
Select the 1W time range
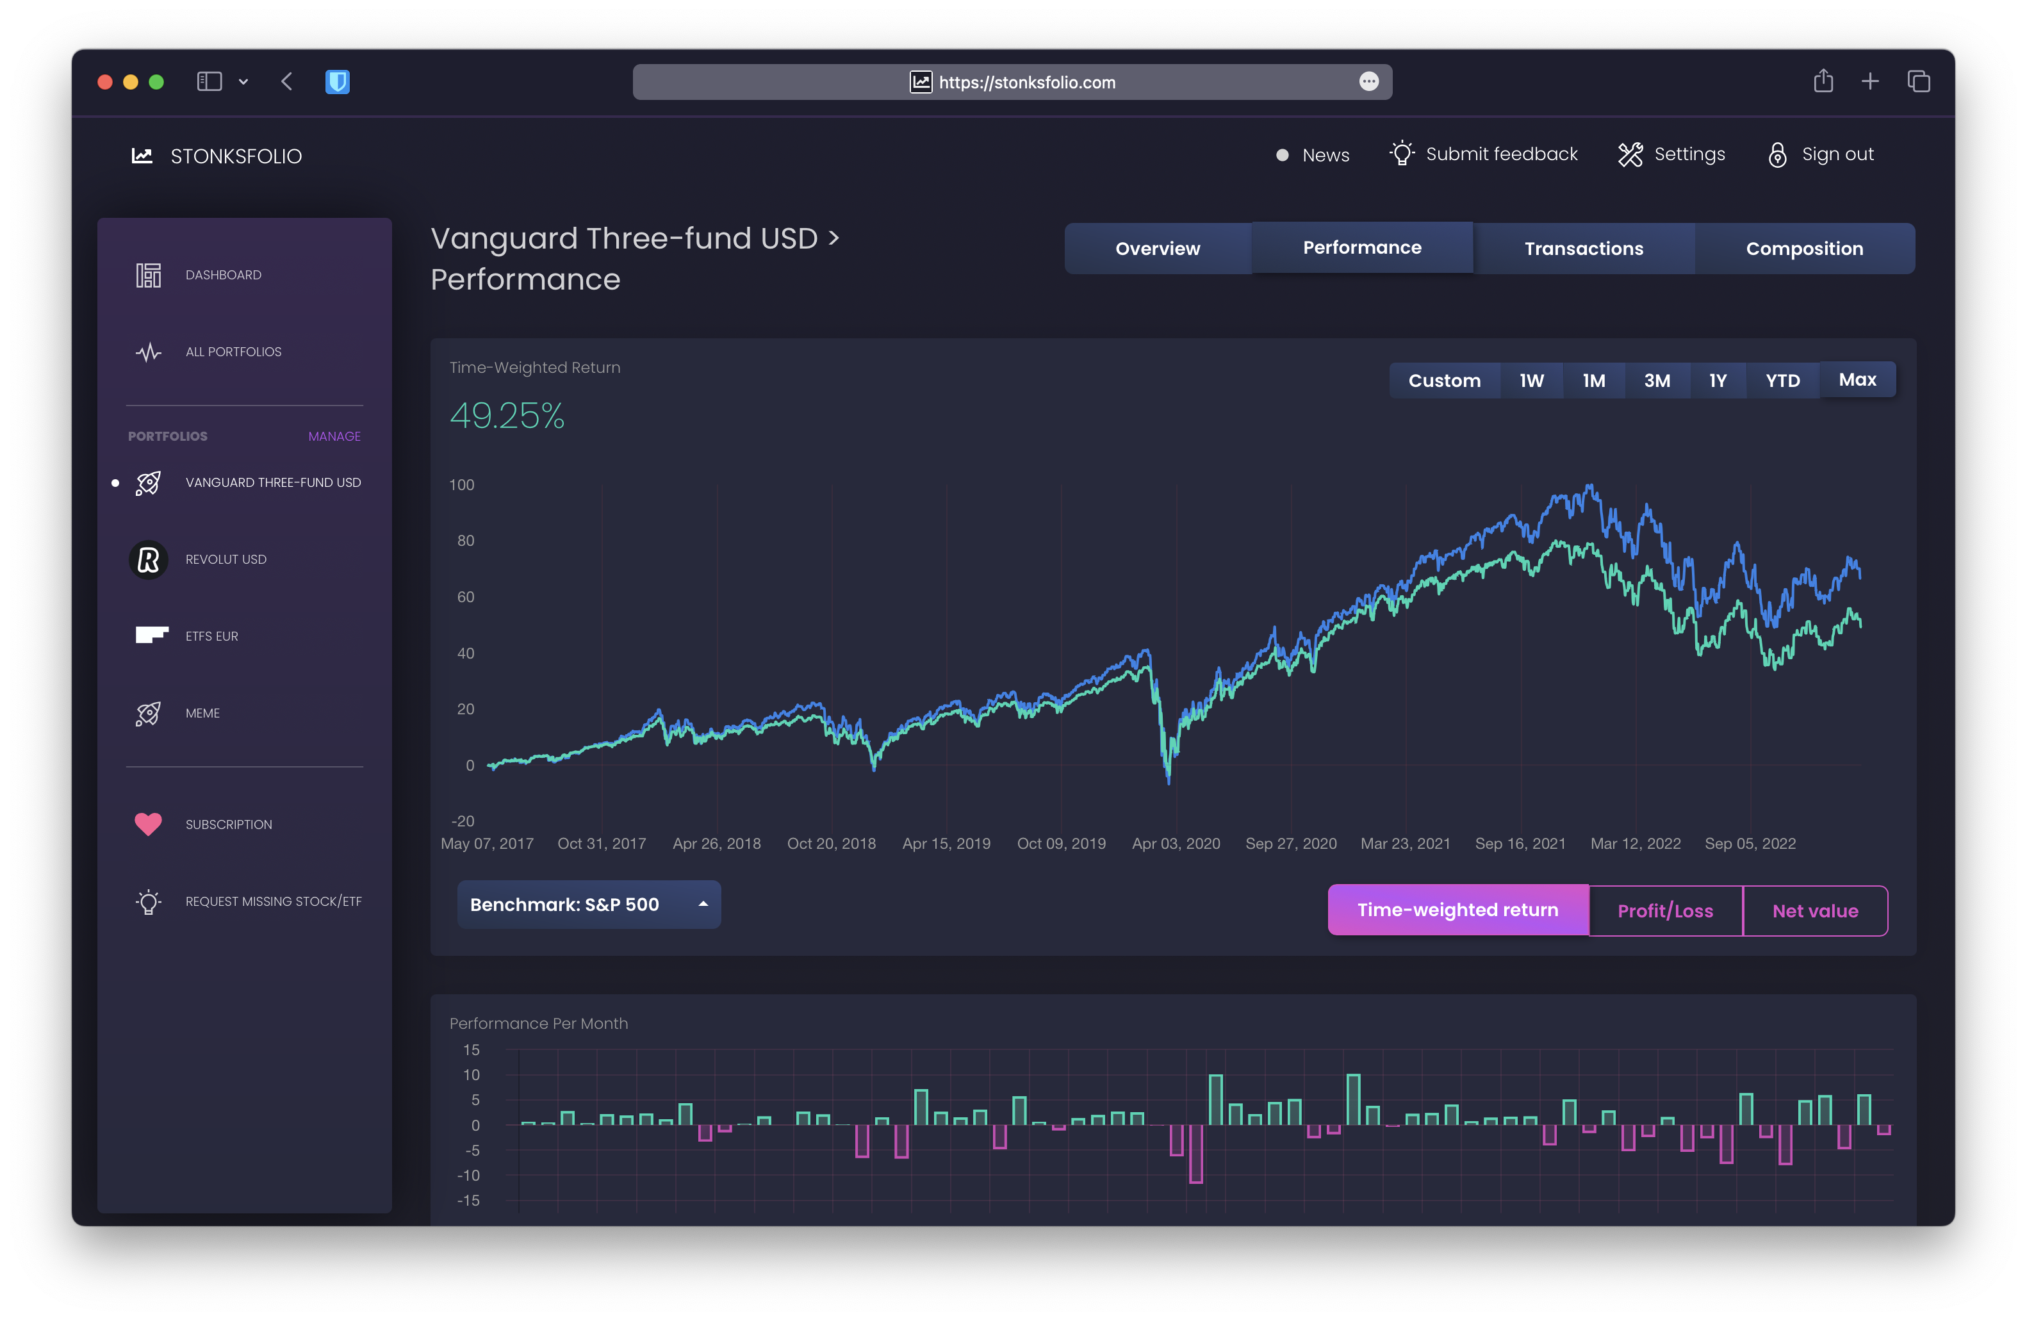click(1531, 381)
